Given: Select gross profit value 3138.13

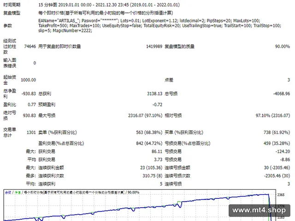Looking at the screenshot, I should click(154, 93).
